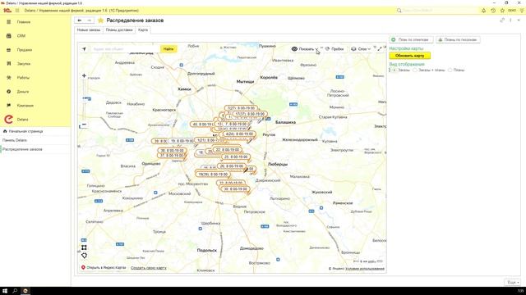Image resolution: width=526 pixels, height=295 pixels.
Task: Expand the form header options arrow
Action: pos(519,20)
